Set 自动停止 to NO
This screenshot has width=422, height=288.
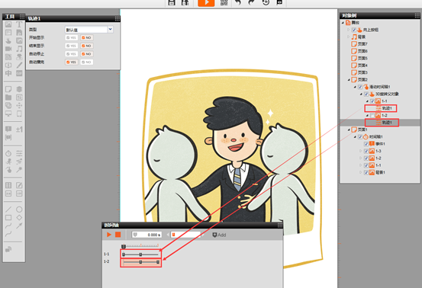coord(87,54)
